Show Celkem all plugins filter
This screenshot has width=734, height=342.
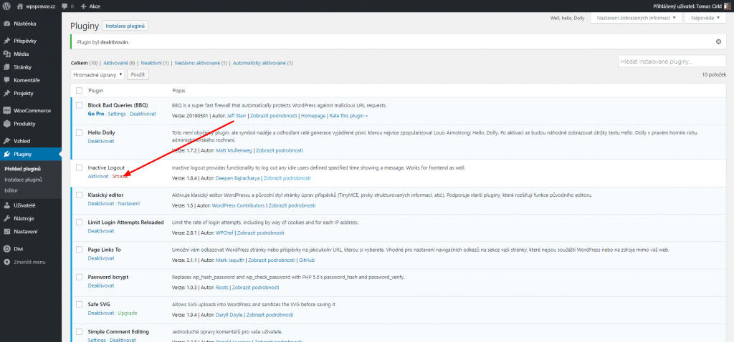(x=79, y=63)
